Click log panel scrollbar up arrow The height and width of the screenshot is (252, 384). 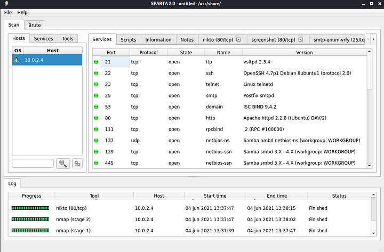tap(373, 195)
